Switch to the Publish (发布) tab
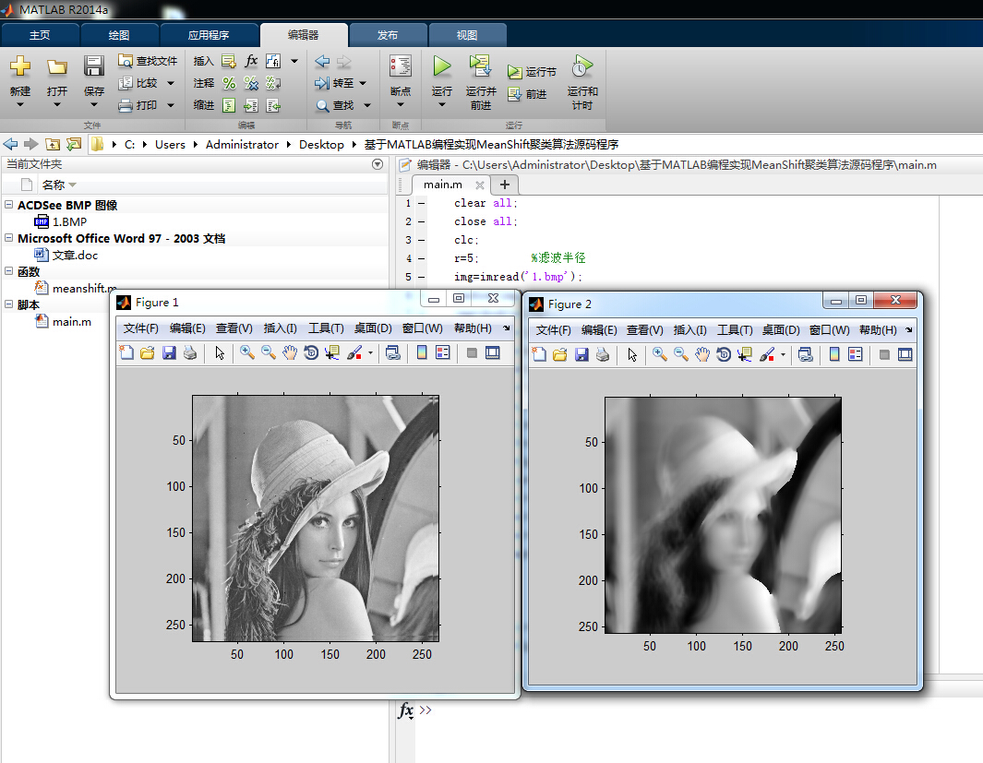The height and width of the screenshot is (763, 983). (388, 35)
